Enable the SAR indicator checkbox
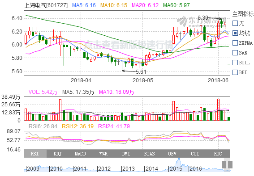 pos(235,53)
